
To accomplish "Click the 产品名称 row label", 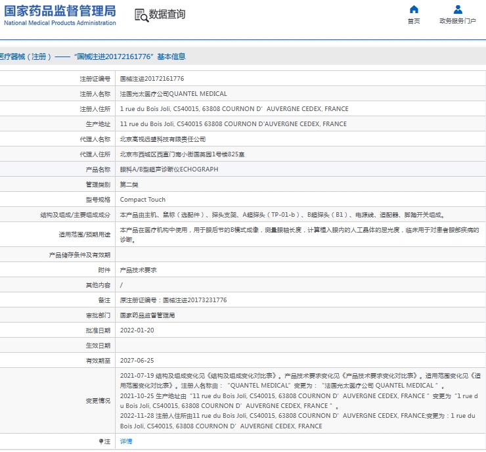I will (98, 169).
